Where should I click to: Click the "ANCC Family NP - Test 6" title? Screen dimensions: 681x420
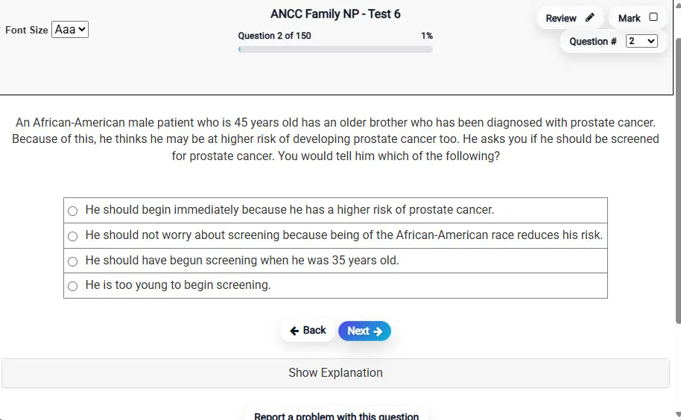point(335,14)
